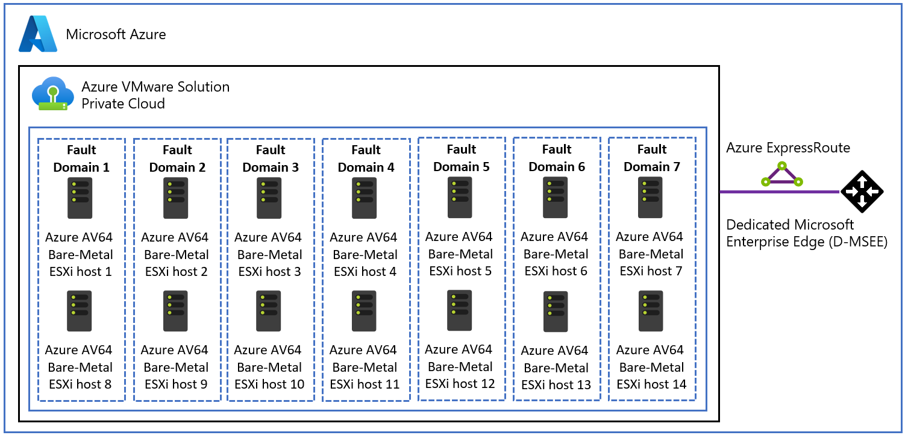Select the "ESXi host 12" label text

click(x=460, y=384)
